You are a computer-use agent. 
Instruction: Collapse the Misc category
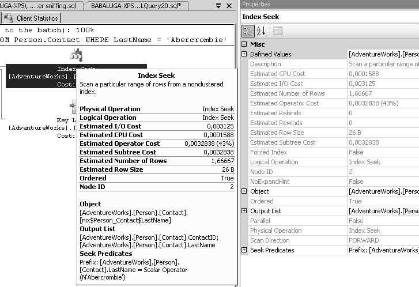(x=244, y=44)
